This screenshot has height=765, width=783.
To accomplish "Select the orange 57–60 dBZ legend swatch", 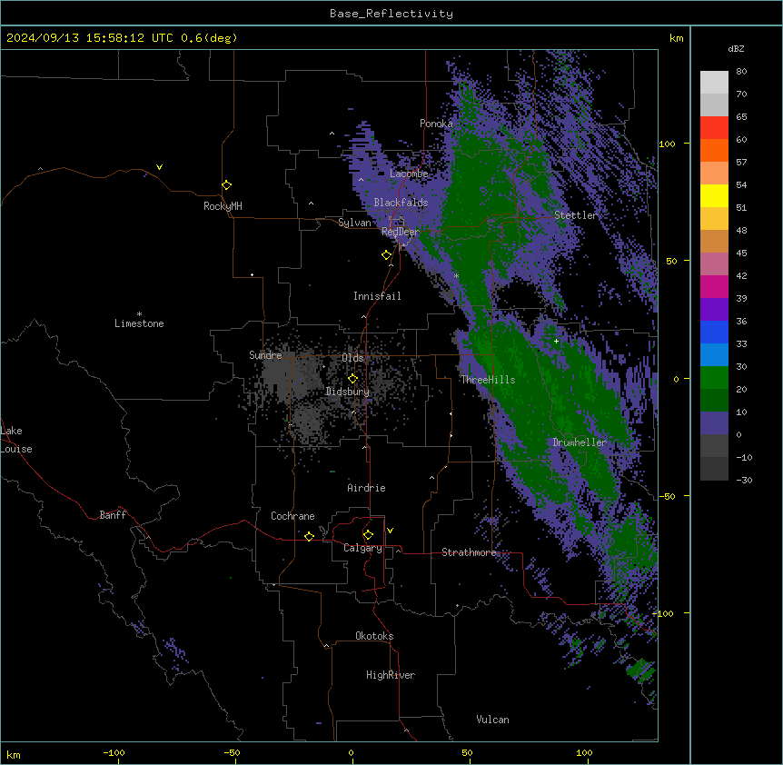I will 714,150.
